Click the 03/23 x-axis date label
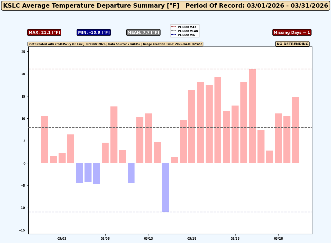331x243 pixels. click(235, 238)
